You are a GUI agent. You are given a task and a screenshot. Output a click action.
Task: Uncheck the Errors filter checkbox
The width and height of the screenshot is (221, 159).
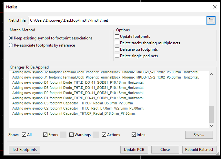tap(45, 135)
